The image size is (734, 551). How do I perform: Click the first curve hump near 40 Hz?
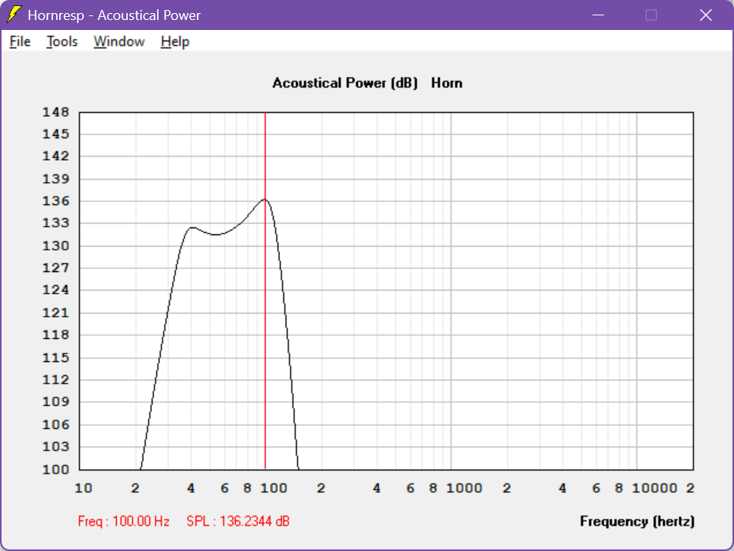pos(192,227)
